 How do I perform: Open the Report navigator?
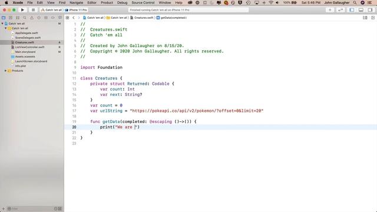60,18
